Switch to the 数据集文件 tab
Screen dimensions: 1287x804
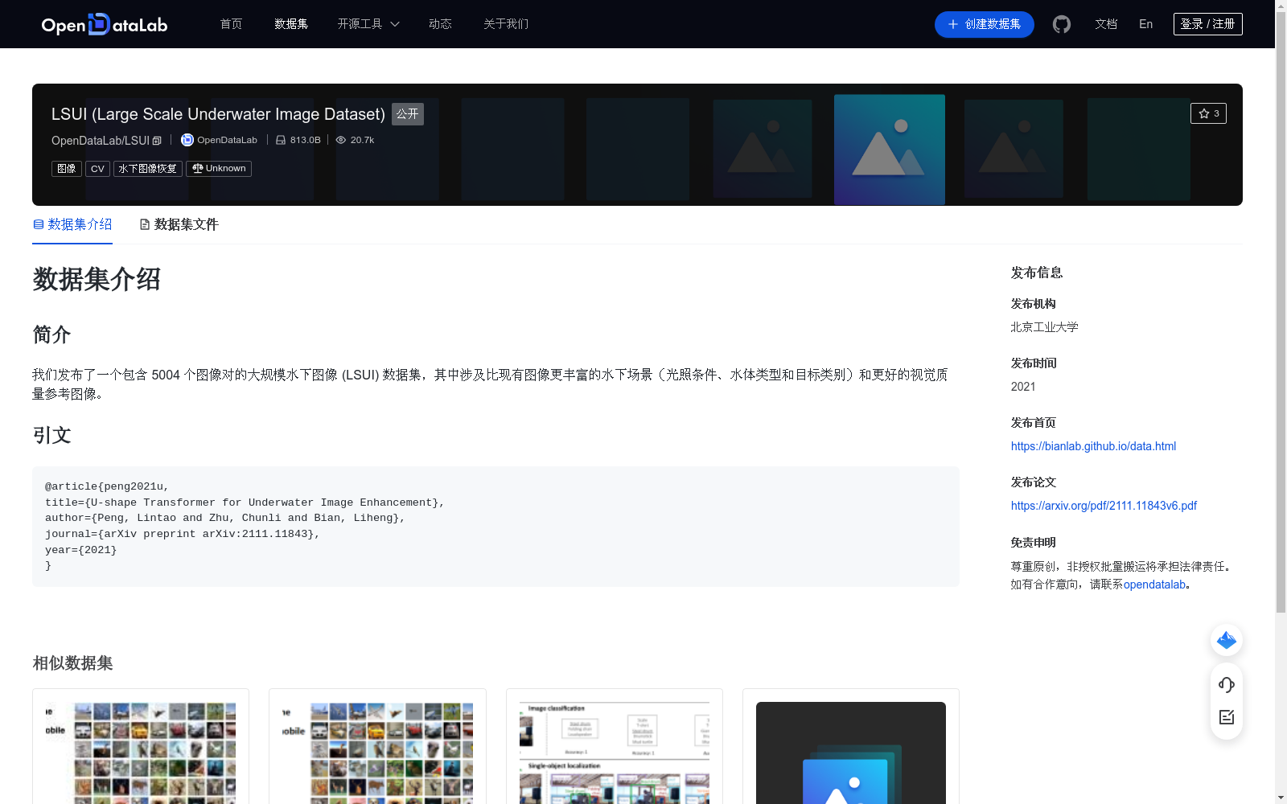186,224
